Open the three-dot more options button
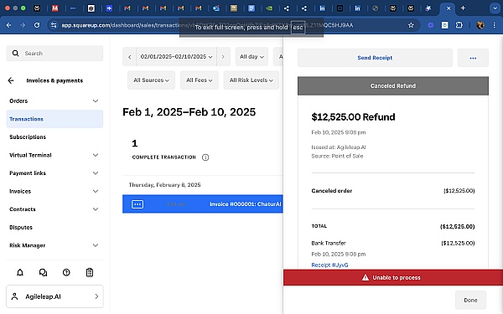The width and height of the screenshot is (503, 314). point(473,58)
